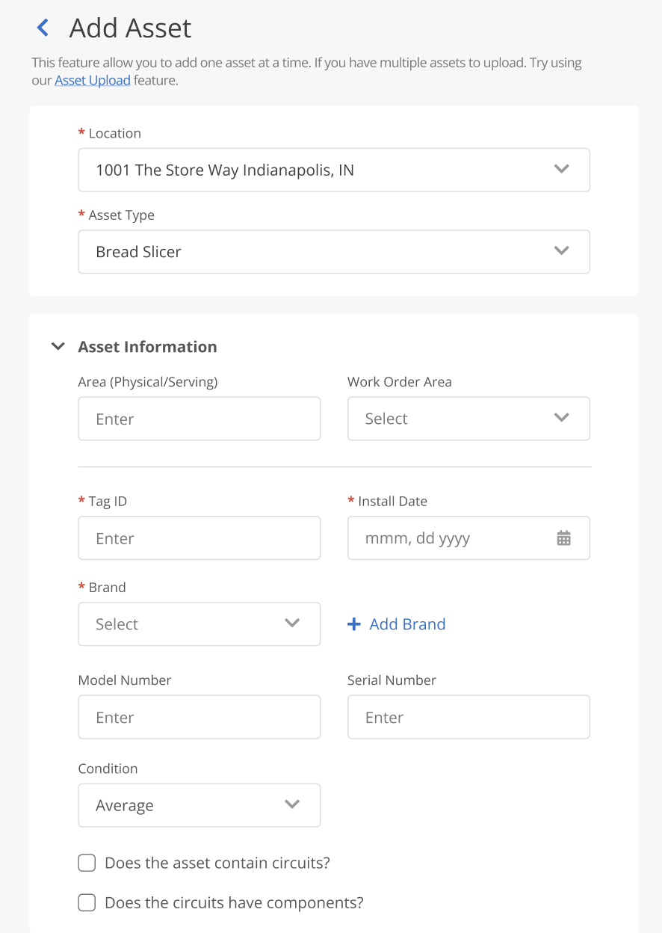
Task: Open the Install Date calendar picker icon
Action: pyautogui.click(x=563, y=538)
